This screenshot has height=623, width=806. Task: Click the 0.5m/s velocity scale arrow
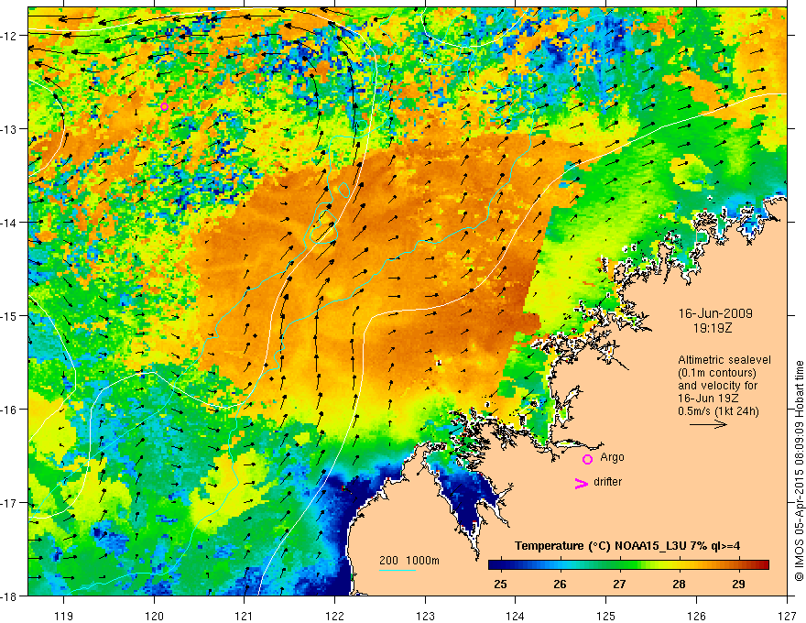[708, 424]
